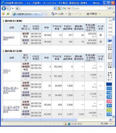Click the 印刷 print toolbar button

pyautogui.click(x=92, y=14)
